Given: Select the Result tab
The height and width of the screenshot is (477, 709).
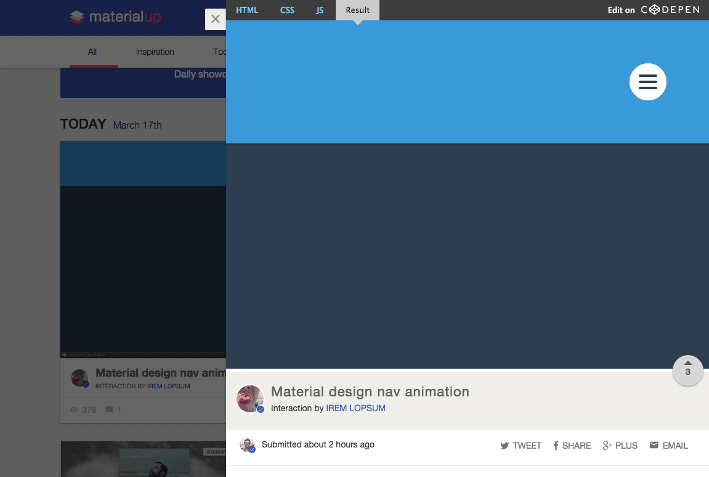Looking at the screenshot, I should coord(357,10).
